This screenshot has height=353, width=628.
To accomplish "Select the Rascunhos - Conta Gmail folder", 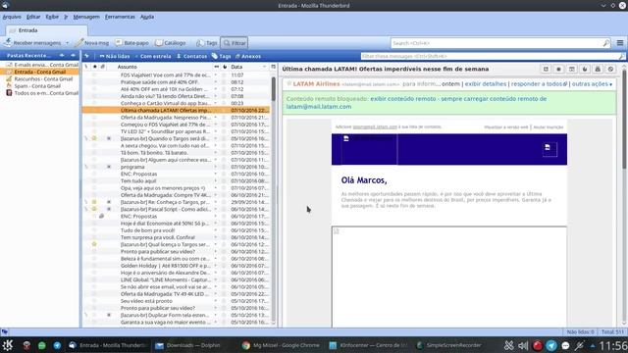I will 39,78.
